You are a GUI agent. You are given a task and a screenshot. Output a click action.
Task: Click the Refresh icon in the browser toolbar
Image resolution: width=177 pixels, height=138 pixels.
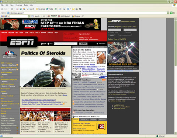click(21, 9)
